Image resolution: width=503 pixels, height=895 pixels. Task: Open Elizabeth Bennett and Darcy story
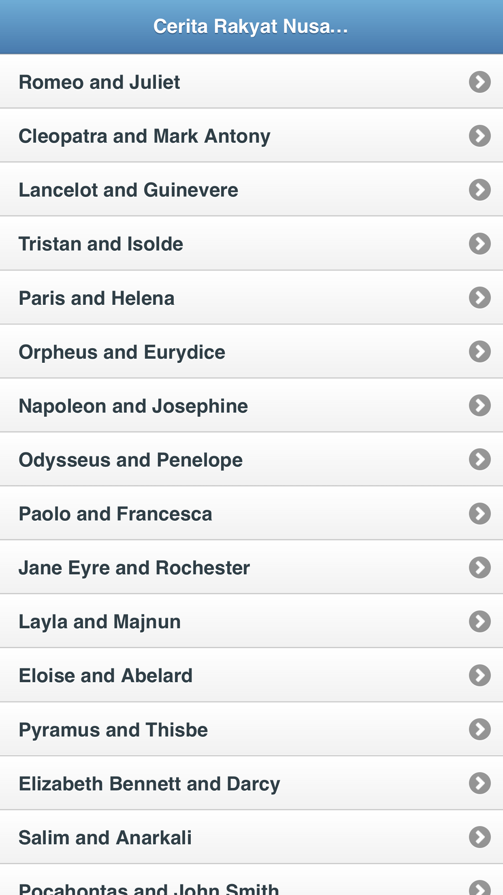tap(149, 784)
